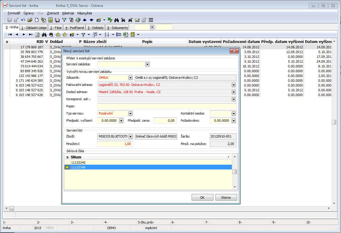The width and height of the screenshot is (341, 233).
Task: Click into the Popis input field
Action: coord(167,106)
